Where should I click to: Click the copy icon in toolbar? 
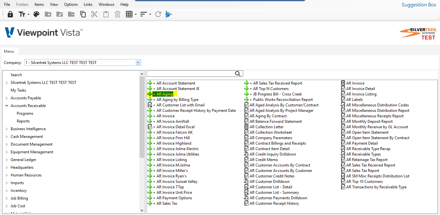83,14
